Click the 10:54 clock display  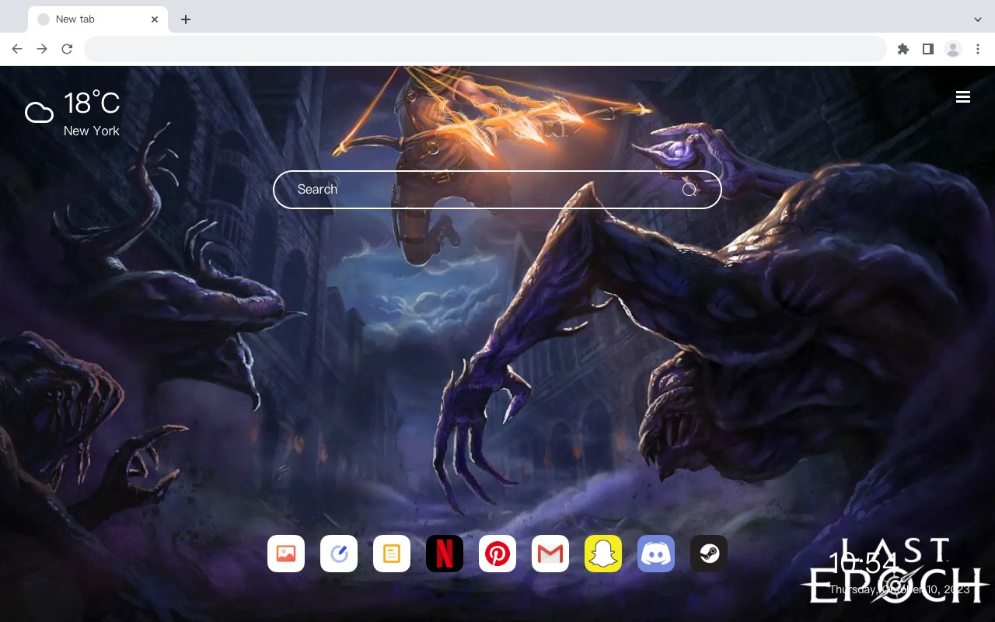pos(863,563)
